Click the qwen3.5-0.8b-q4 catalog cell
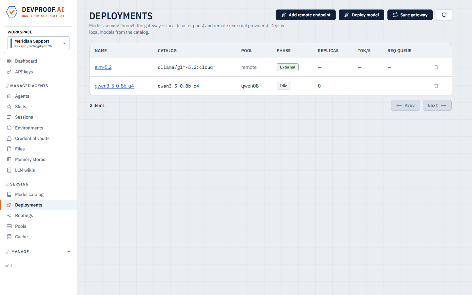Viewport: 472px width, 295px height. (178, 86)
